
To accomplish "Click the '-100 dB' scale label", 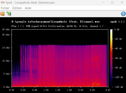I will click(118, 77).
